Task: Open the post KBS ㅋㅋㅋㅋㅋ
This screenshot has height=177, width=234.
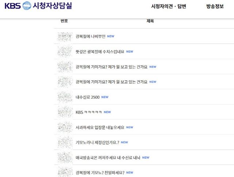Action: [88, 112]
